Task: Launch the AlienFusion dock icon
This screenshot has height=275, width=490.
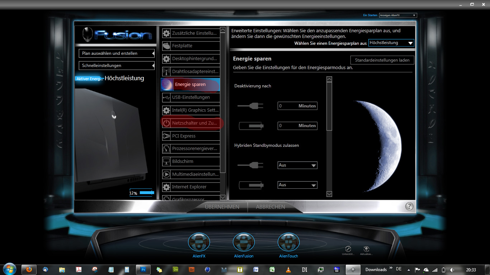Action: (244, 242)
